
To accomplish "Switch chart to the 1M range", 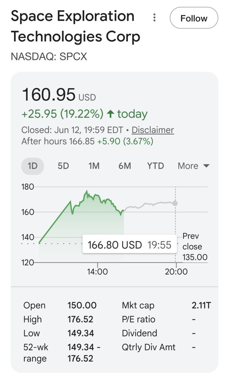I will click(94, 166).
